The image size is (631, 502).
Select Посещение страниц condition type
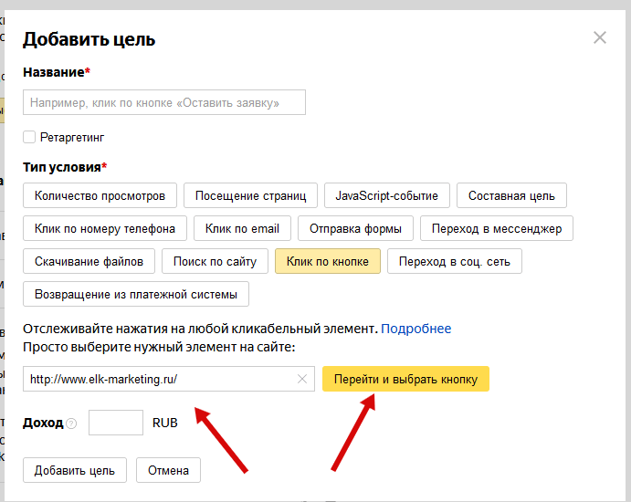click(x=250, y=195)
